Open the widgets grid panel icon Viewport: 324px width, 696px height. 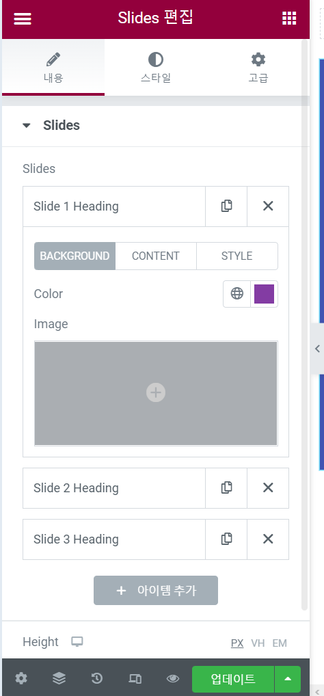(x=289, y=18)
